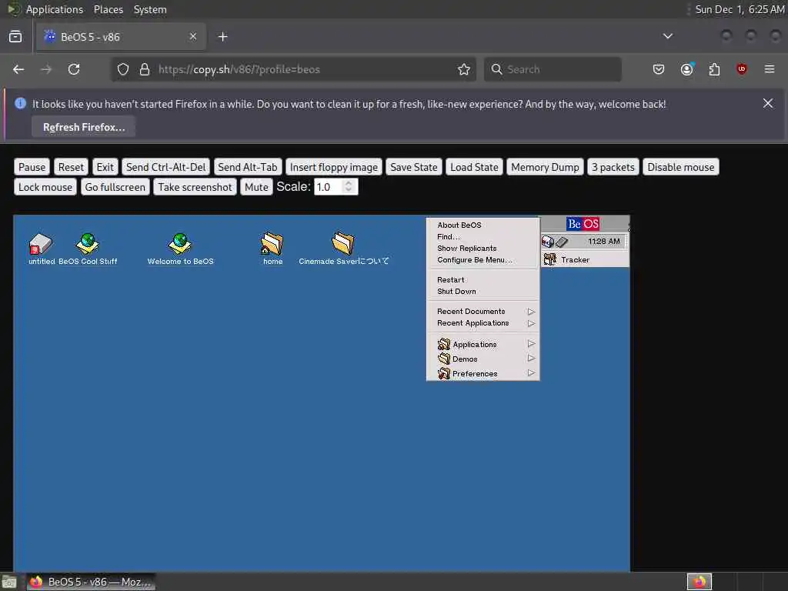This screenshot has width=788, height=591.
Task: Click the Firefox Search box
Action: [x=553, y=69]
